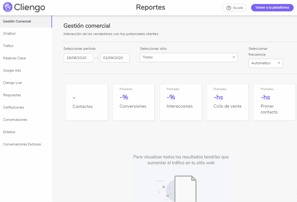Click the Volver a la plataforma button
This screenshot has width=297, height=202.
(x=272, y=7)
